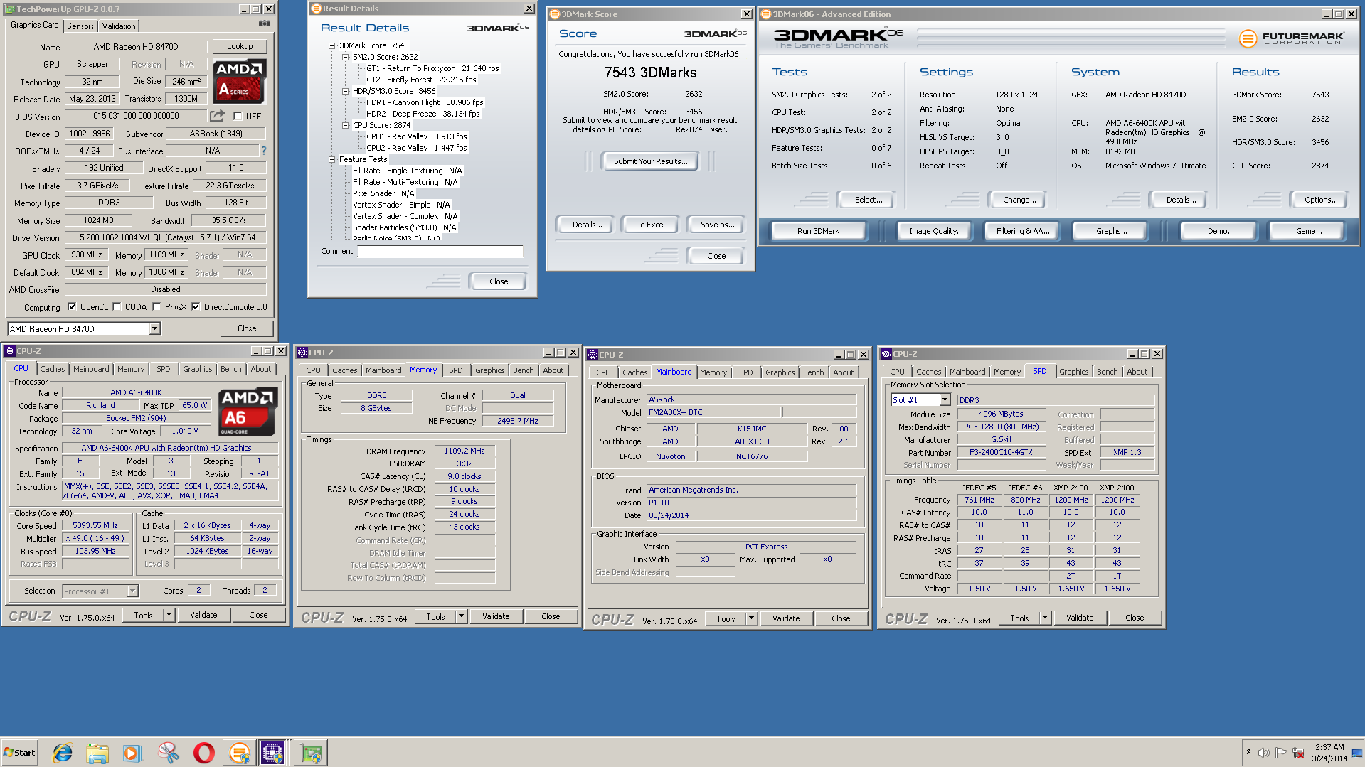Click the To Excel button

point(651,225)
